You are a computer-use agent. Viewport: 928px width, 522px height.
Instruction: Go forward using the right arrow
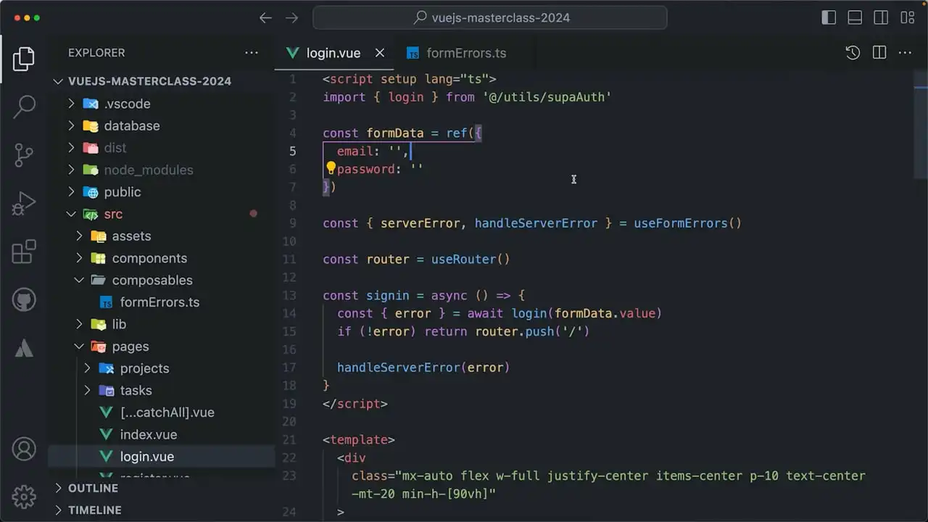click(x=291, y=18)
